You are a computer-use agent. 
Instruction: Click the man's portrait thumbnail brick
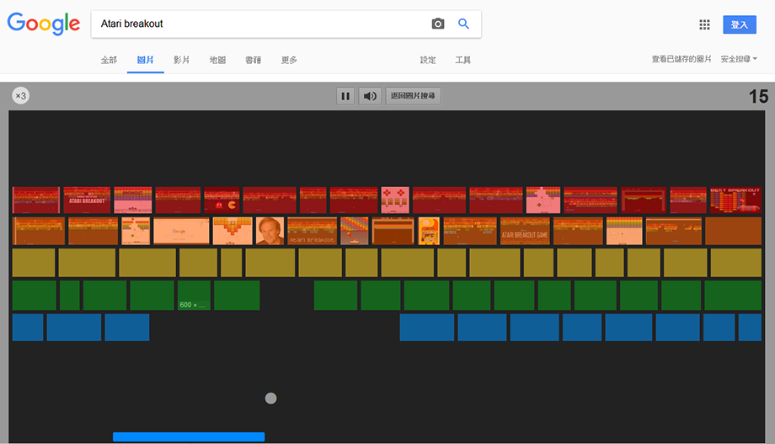click(270, 231)
